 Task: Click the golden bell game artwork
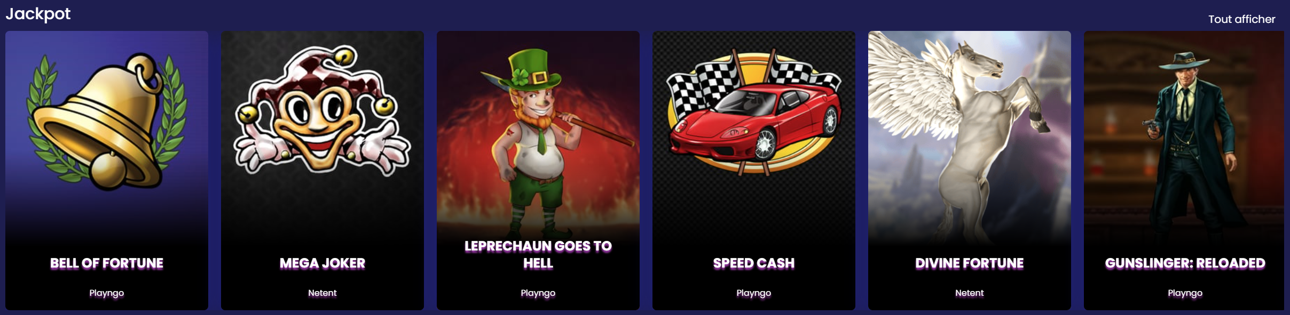click(x=107, y=122)
